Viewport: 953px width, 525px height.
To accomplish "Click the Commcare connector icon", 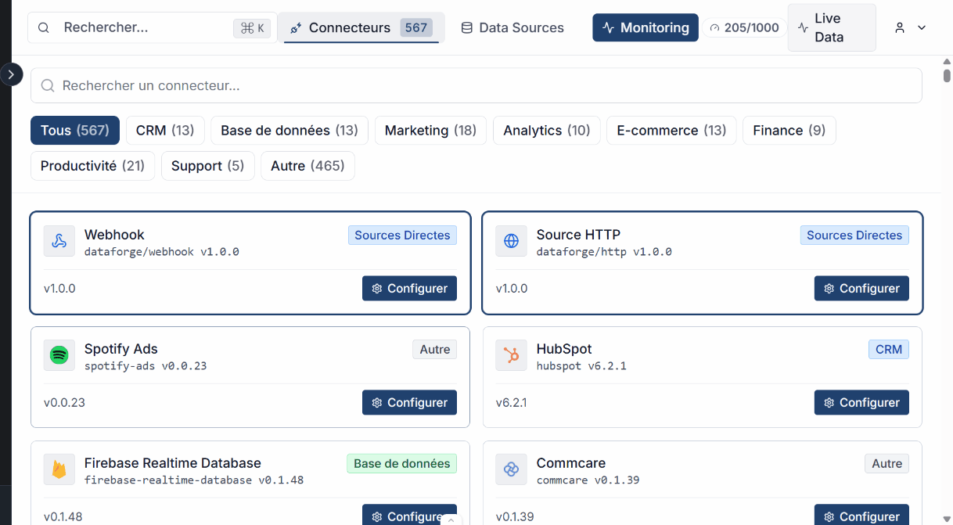I will click(511, 469).
